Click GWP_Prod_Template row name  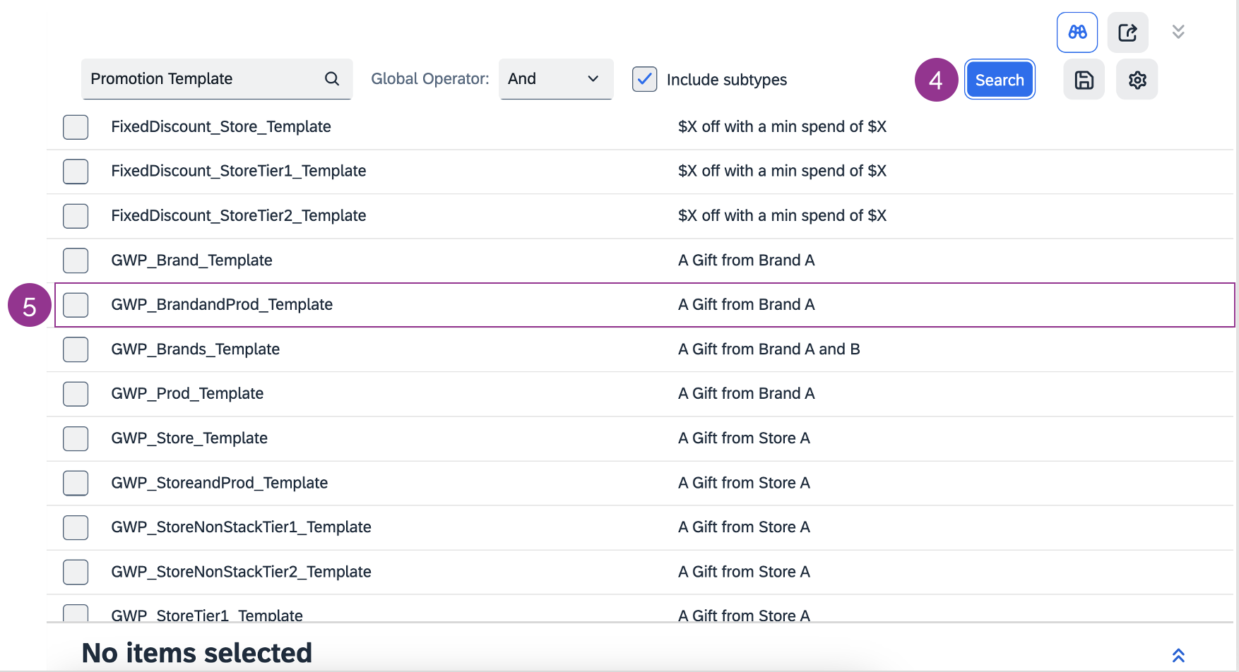187,394
